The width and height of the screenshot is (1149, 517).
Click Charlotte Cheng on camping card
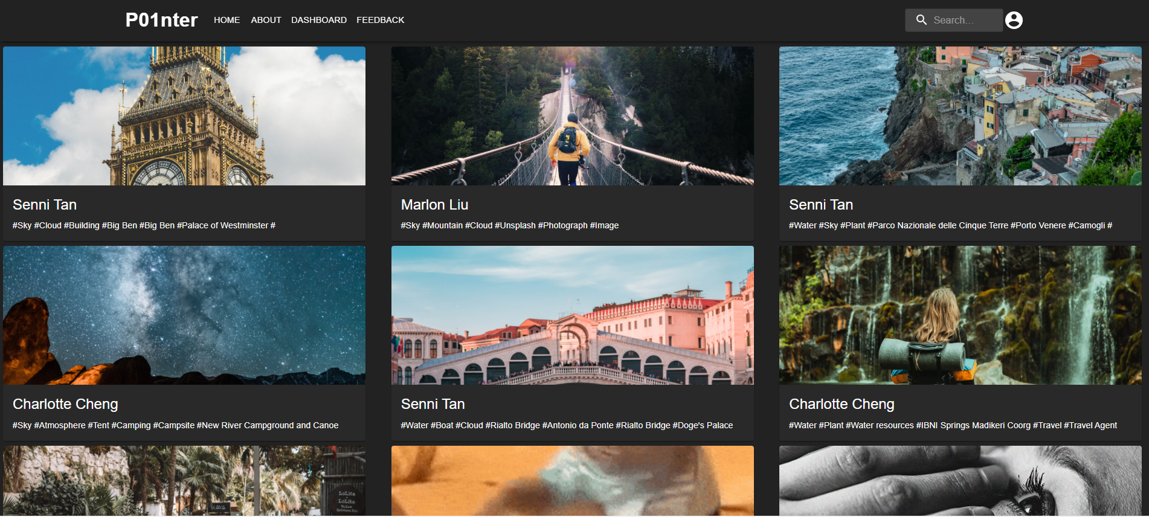65,404
